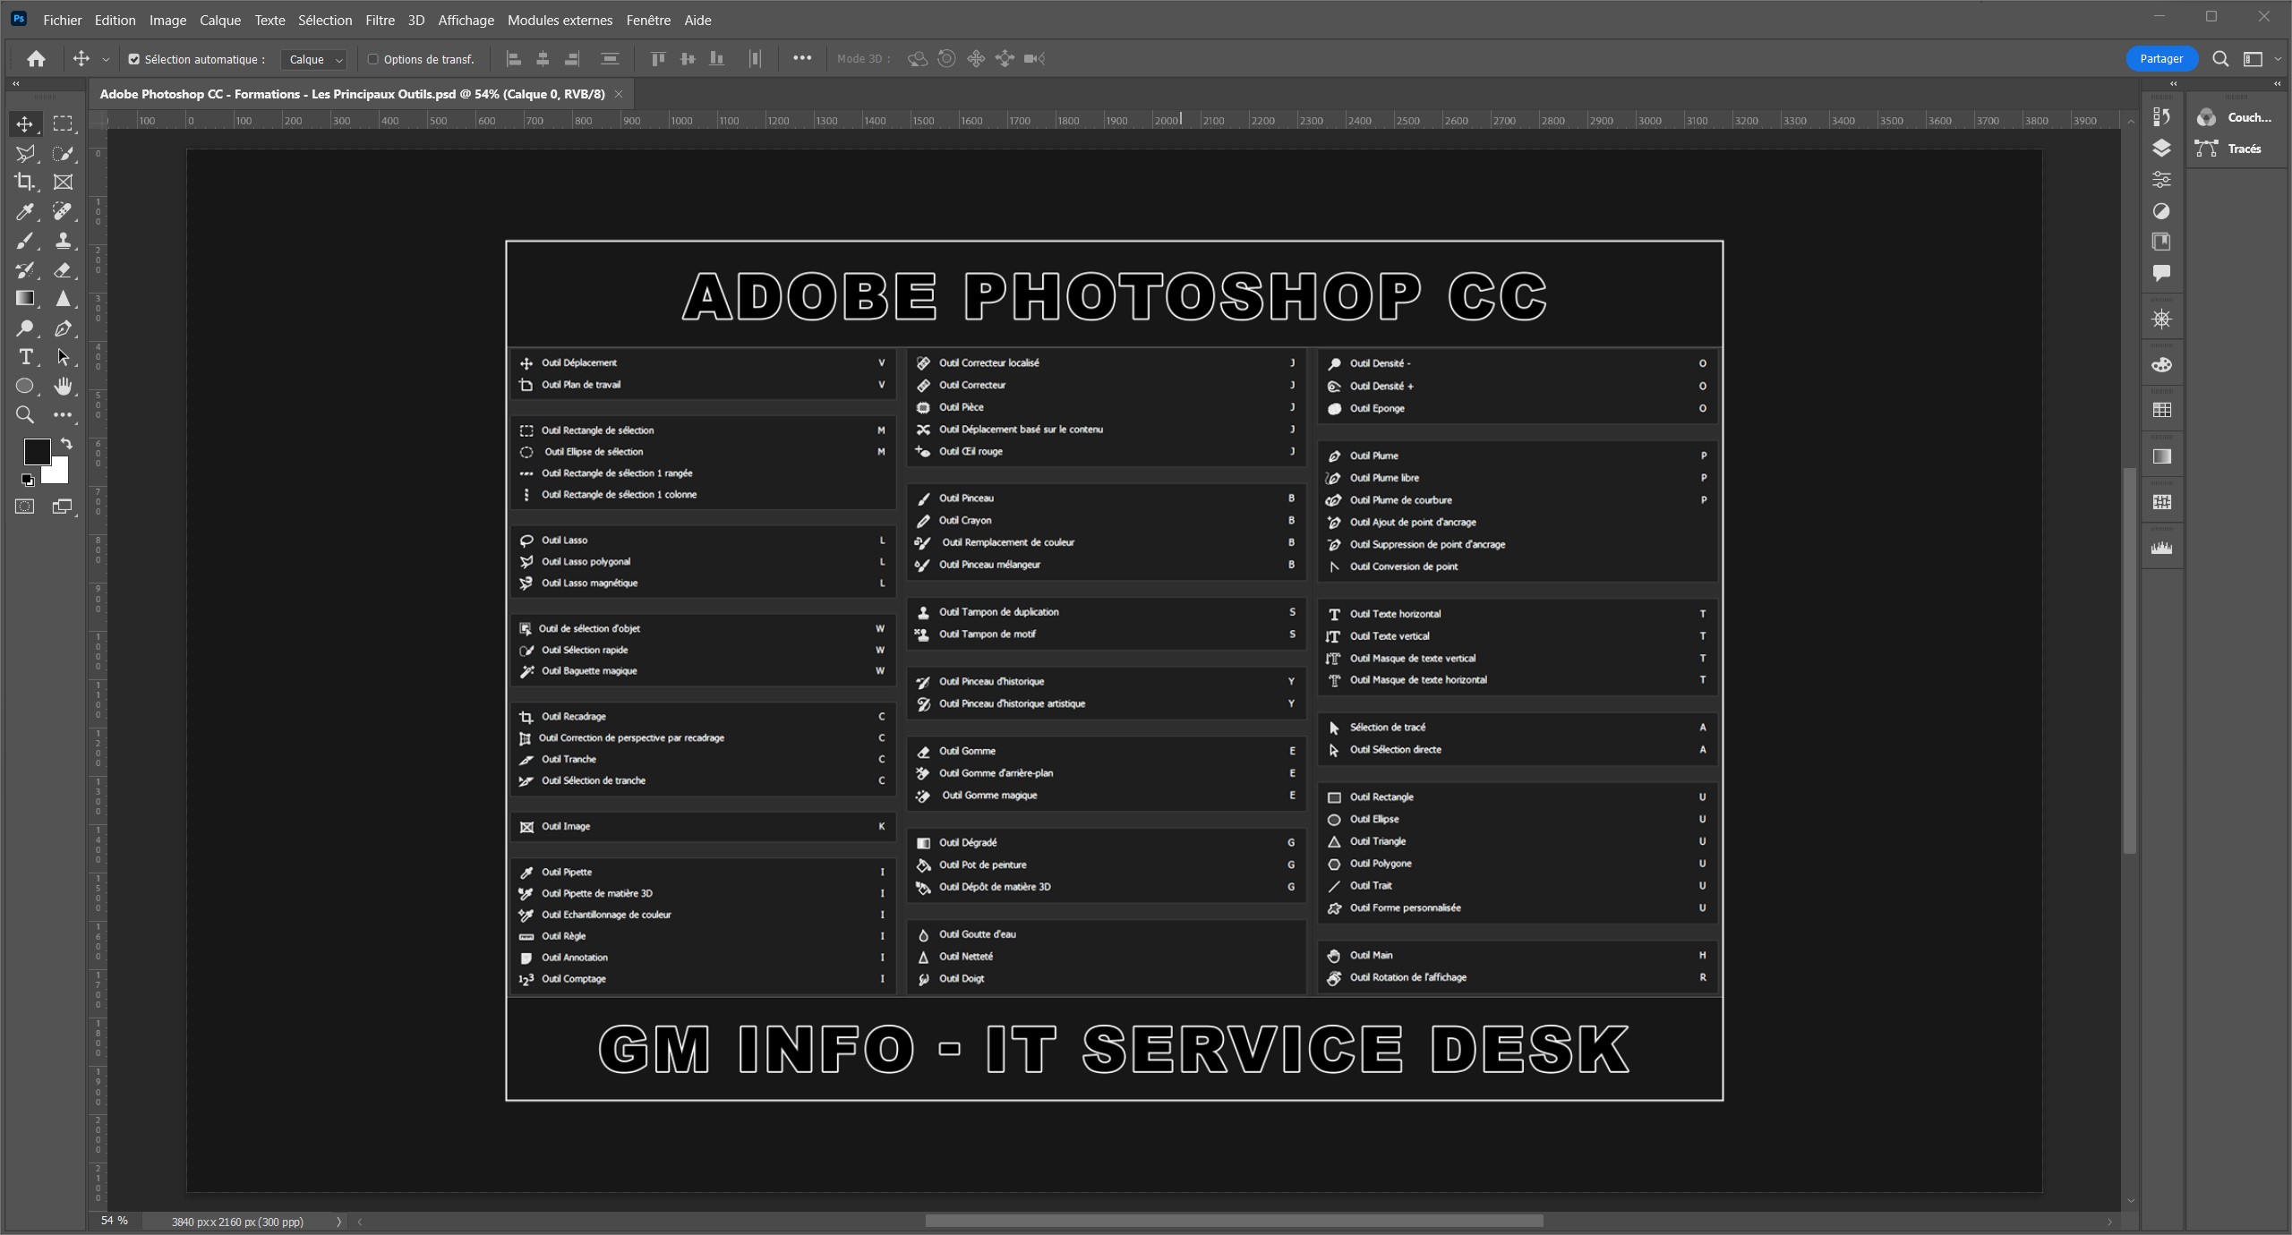Click the foreground color swatch
This screenshot has width=2292, height=1235.
(36, 451)
